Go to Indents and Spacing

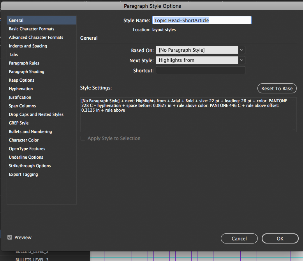42,46
